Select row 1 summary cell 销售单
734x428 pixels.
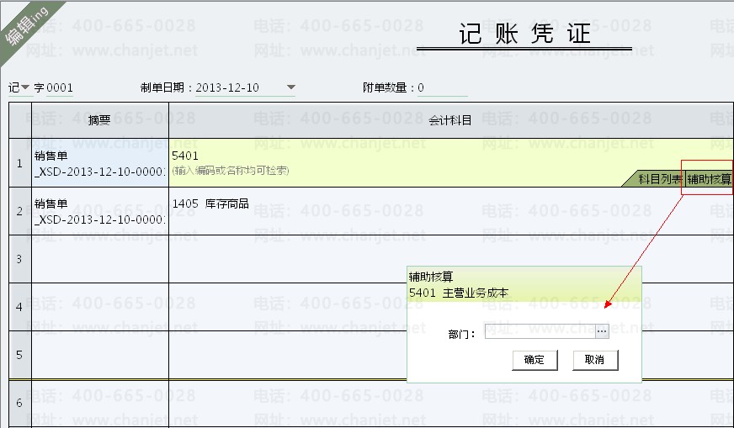[99, 162]
